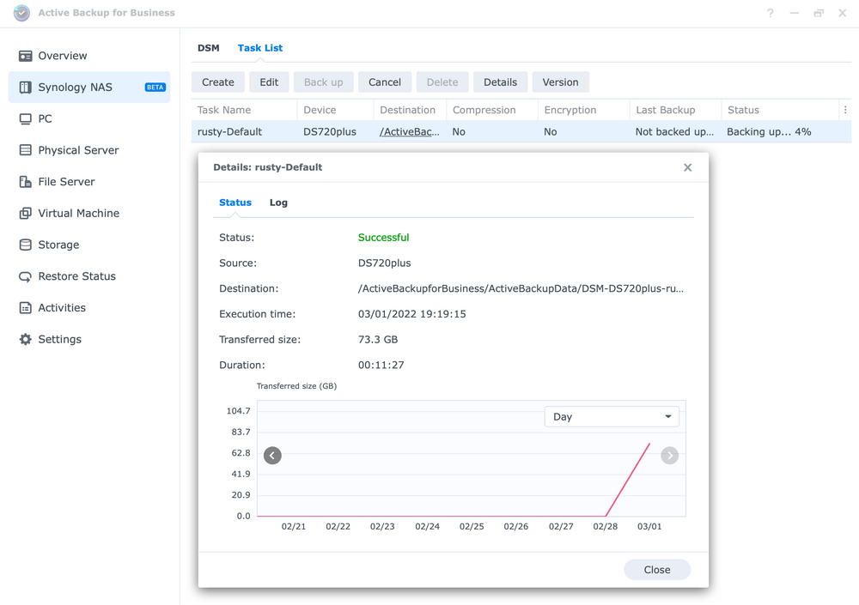Sort by Device column header
Image resolution: width=859 pixels, height=605 pixels.
[335, 110]
